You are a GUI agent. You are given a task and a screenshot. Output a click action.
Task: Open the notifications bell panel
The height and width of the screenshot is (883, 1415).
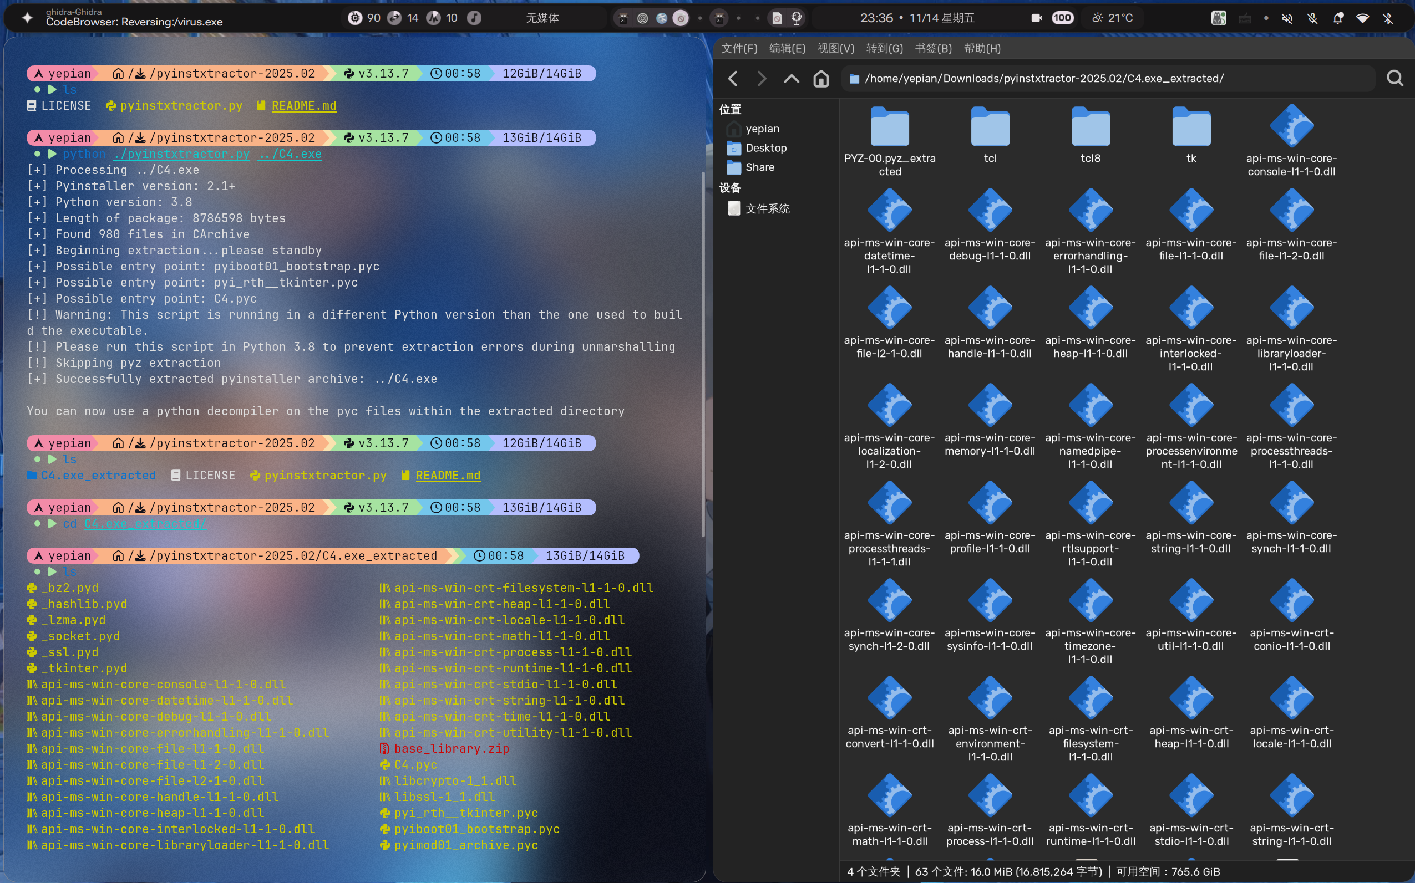(x=1338, y=18)
